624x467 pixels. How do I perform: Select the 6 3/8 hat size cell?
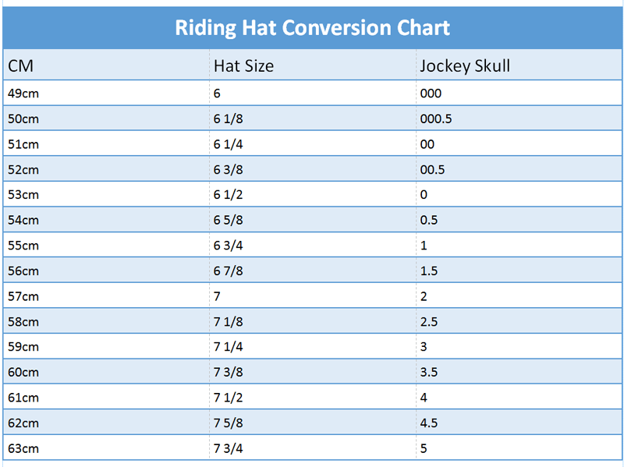[227, 169]
